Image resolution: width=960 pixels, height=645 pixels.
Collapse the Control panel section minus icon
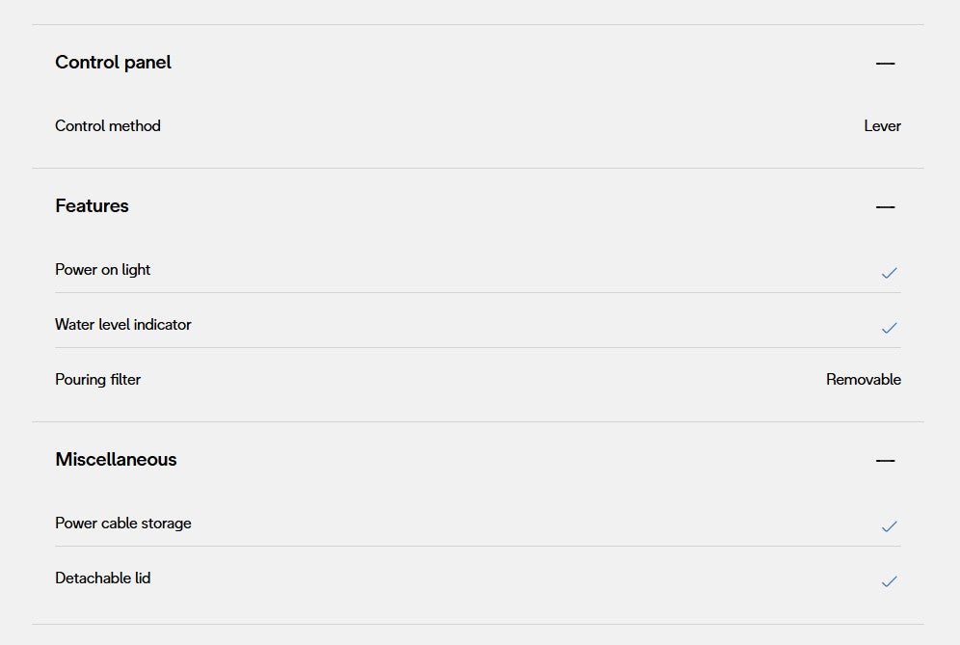pyautogui.click(x=885, y=64)
